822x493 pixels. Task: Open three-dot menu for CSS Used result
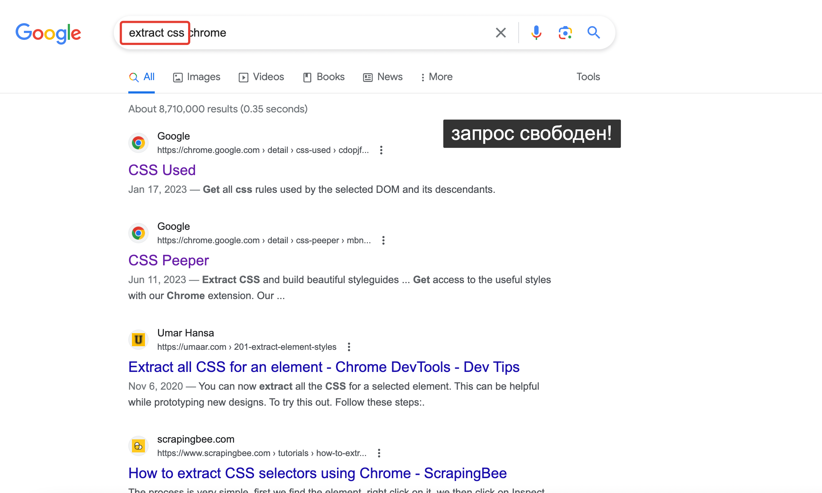point(381,150)
